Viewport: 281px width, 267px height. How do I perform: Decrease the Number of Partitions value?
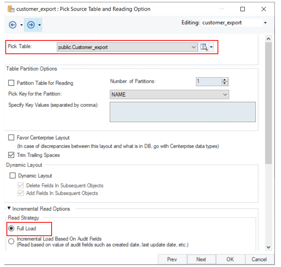pyautogui.click(x=224, y=84)
